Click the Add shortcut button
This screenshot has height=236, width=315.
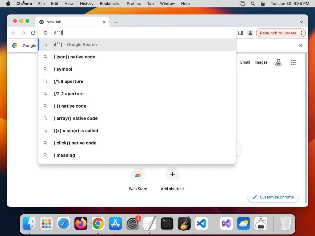(172, 179)
